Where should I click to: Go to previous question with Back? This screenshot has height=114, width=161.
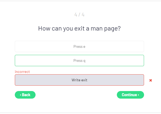pyautogui.click(x=25, y=95)
